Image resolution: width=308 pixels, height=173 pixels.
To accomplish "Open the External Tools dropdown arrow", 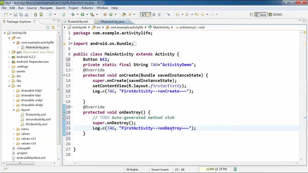I will 97,14.
